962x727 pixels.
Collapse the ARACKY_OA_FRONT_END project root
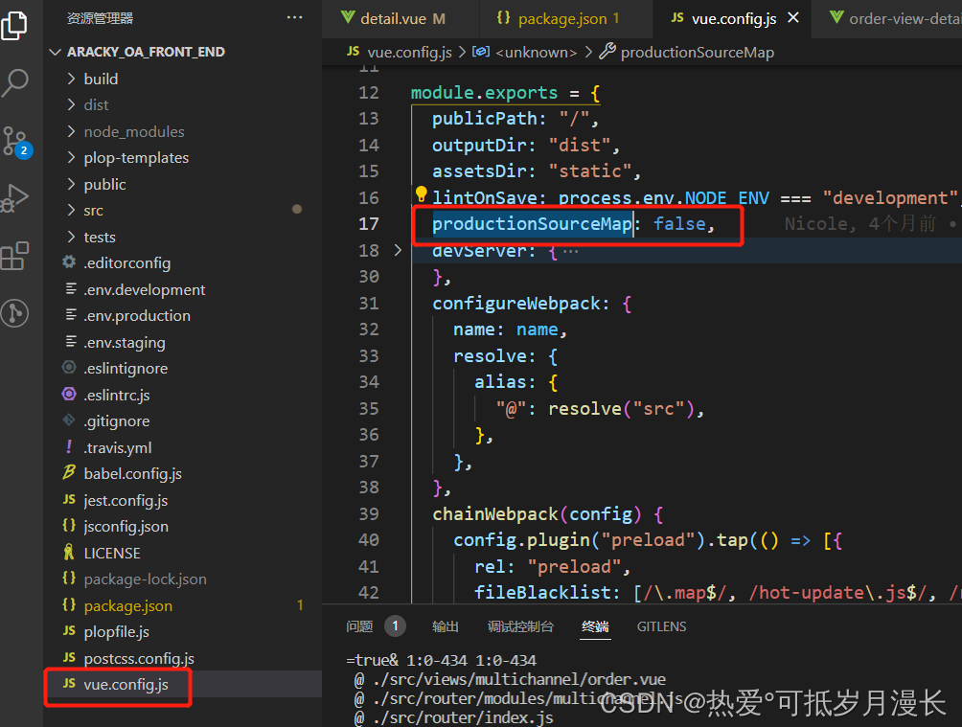click(x=56, y=51)
